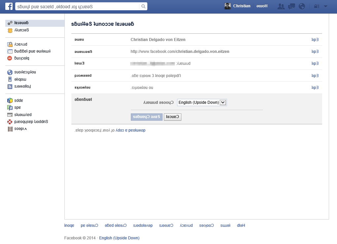337x244 pixels.
Task: Select Followers in settings sidebar
Action: [x=22, y=86]
